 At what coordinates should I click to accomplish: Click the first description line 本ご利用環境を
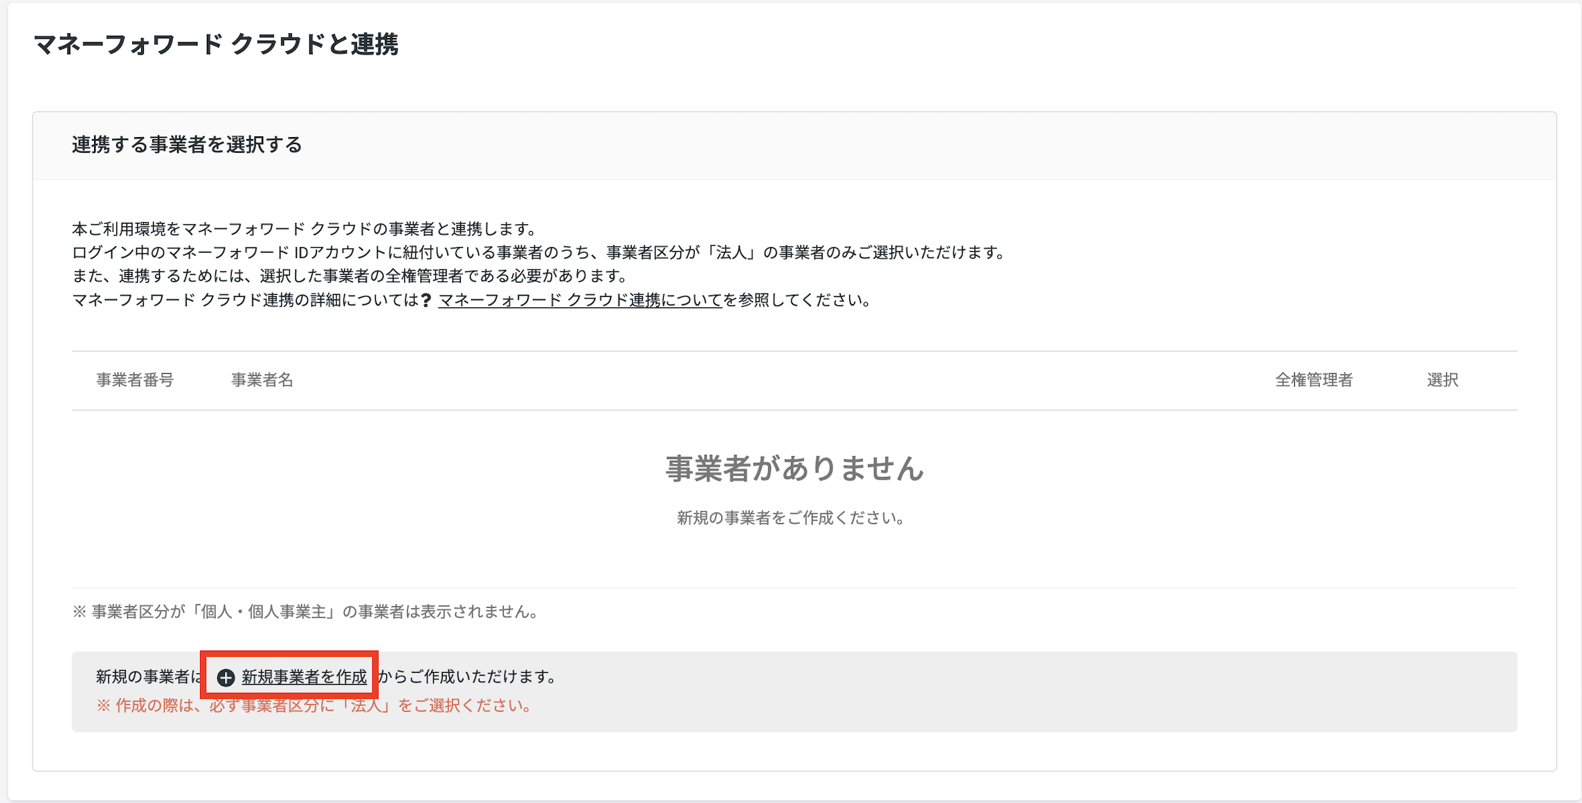(304, 228)
